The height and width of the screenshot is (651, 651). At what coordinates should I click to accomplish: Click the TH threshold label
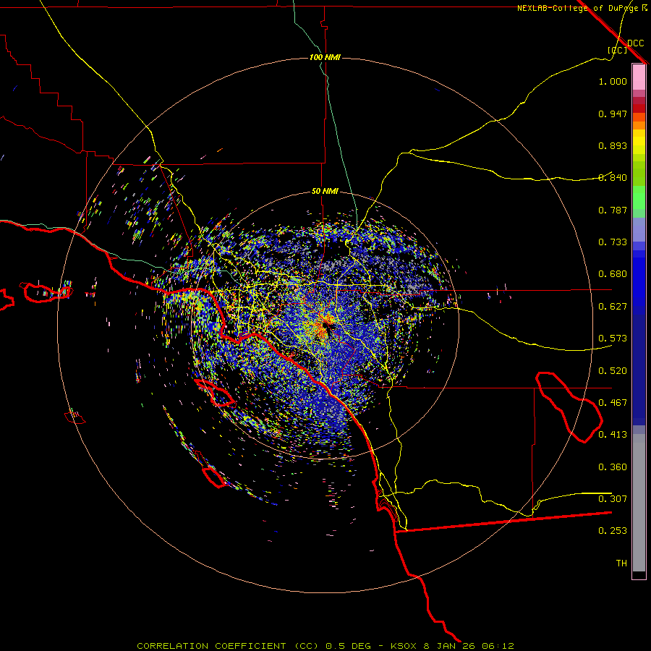[x=621, y=563]
